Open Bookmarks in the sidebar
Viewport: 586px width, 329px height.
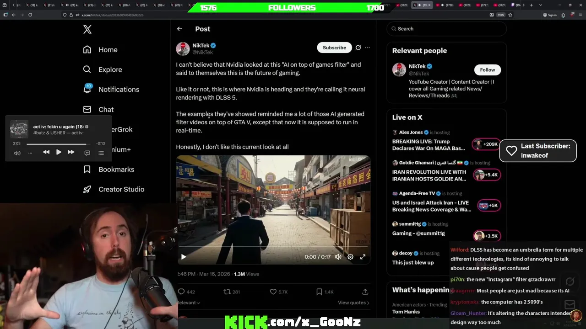(109, 169)
